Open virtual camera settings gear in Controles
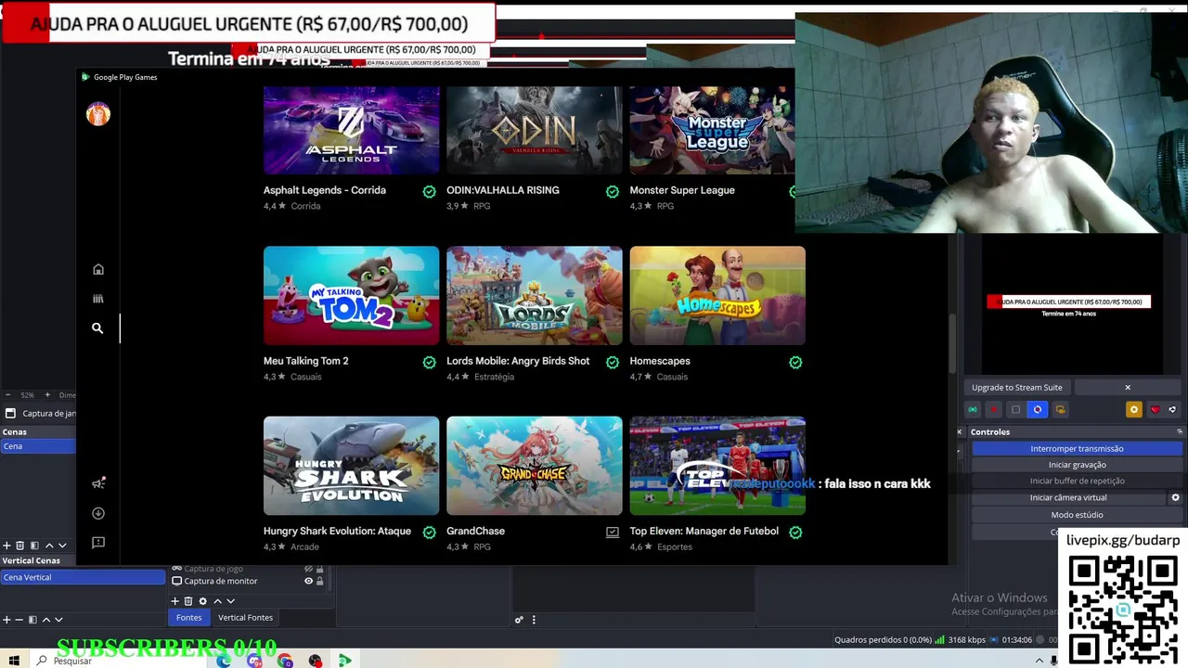This screenshot has width=1188, height=668. click(1175, 497)
